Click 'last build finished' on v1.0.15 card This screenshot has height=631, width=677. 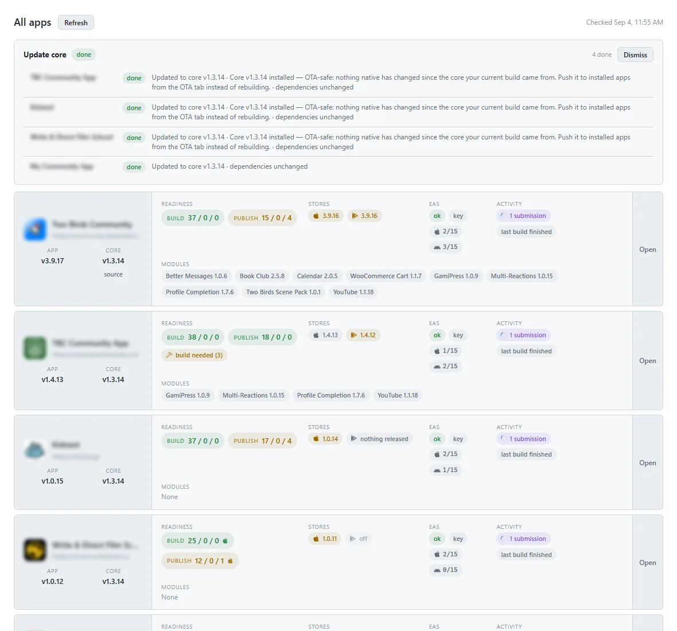coord(526,454)
